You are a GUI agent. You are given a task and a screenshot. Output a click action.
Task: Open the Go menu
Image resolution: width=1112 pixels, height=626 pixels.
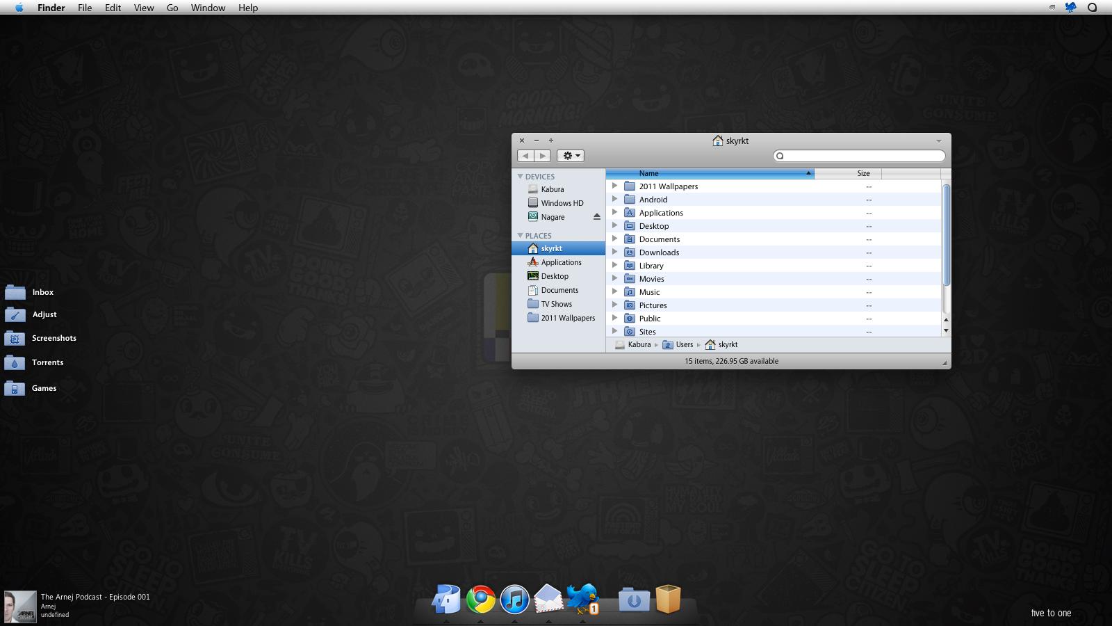point(172,8)
